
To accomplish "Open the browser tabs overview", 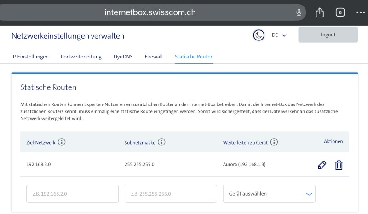I will (x=340, y=12).
